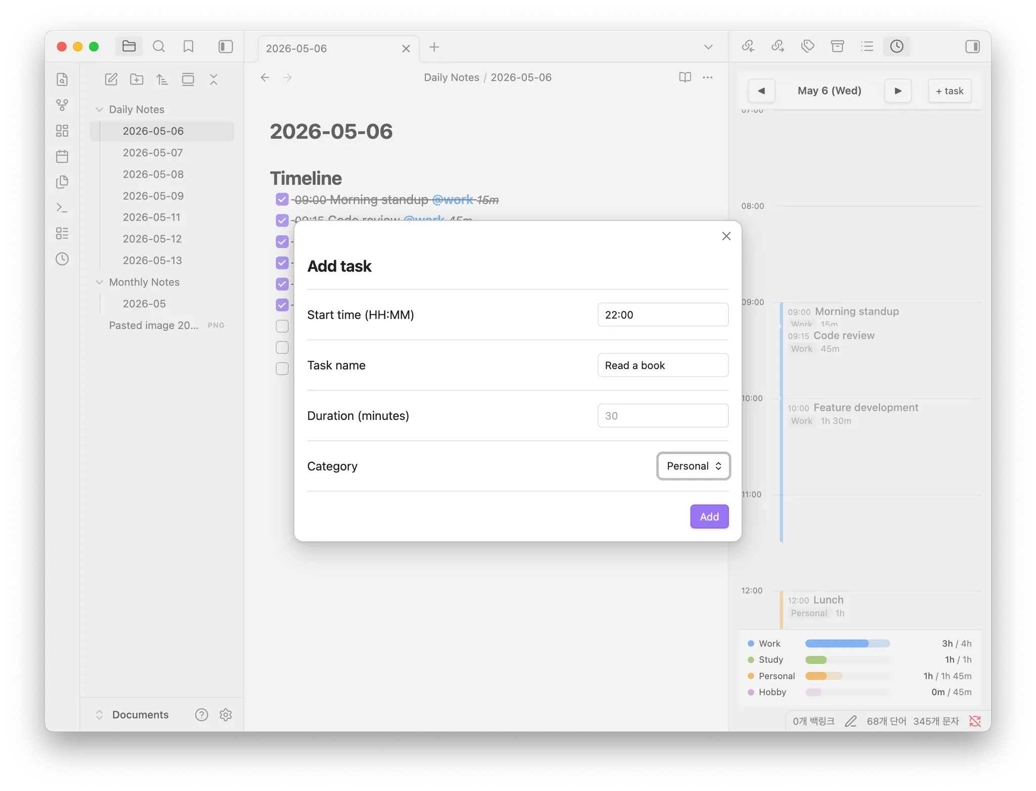Click Daily Notes breadcrumb link
The width and height of the screenshot is (1036, 791).
coord(451,77)
